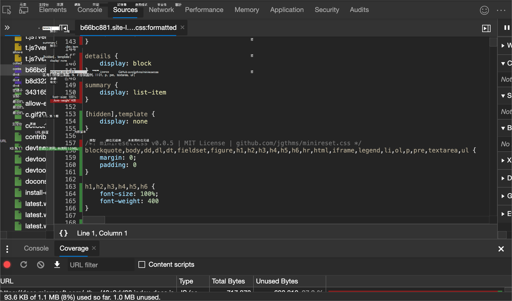Toggle the device emulation toolbar icon
512x301 pixels.
[24, 10]
